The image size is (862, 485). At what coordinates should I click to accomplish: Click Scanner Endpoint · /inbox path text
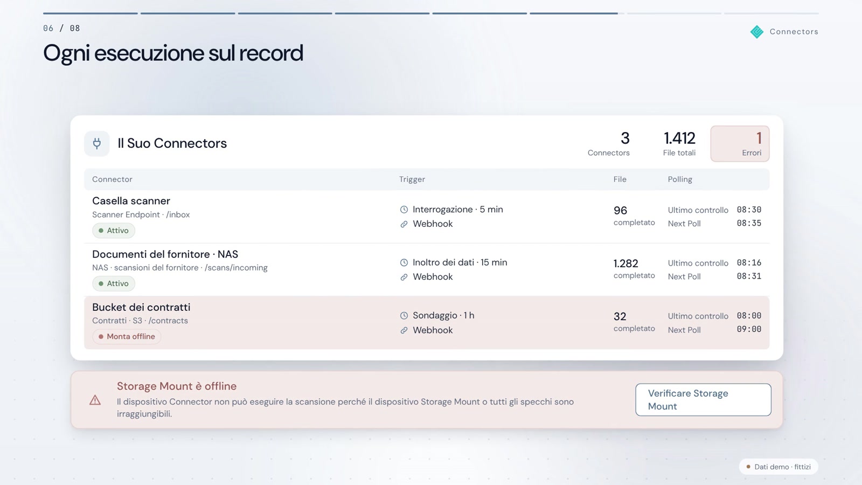click(141, 215)
